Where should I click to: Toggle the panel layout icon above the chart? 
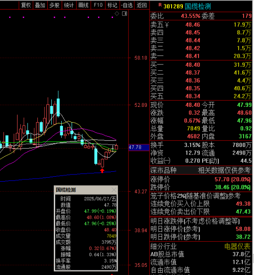tap(125, 14)
